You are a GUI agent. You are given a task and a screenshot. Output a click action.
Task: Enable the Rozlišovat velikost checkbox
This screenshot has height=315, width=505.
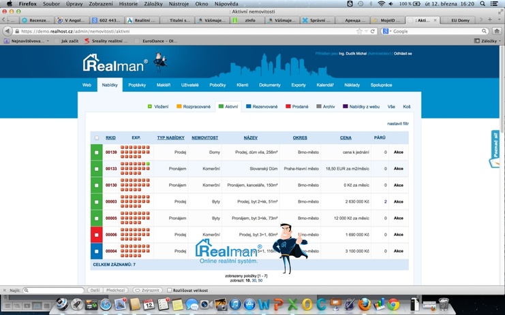pyautogui.click(x=169, y=290)
